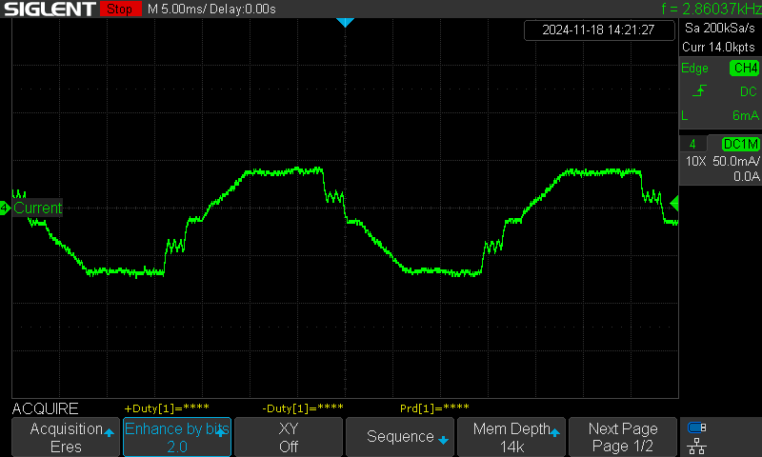Click the ACQUIRE menu title
Viewport: 762px width, 457px height.
pyautogui.click(x=45, y=408)
